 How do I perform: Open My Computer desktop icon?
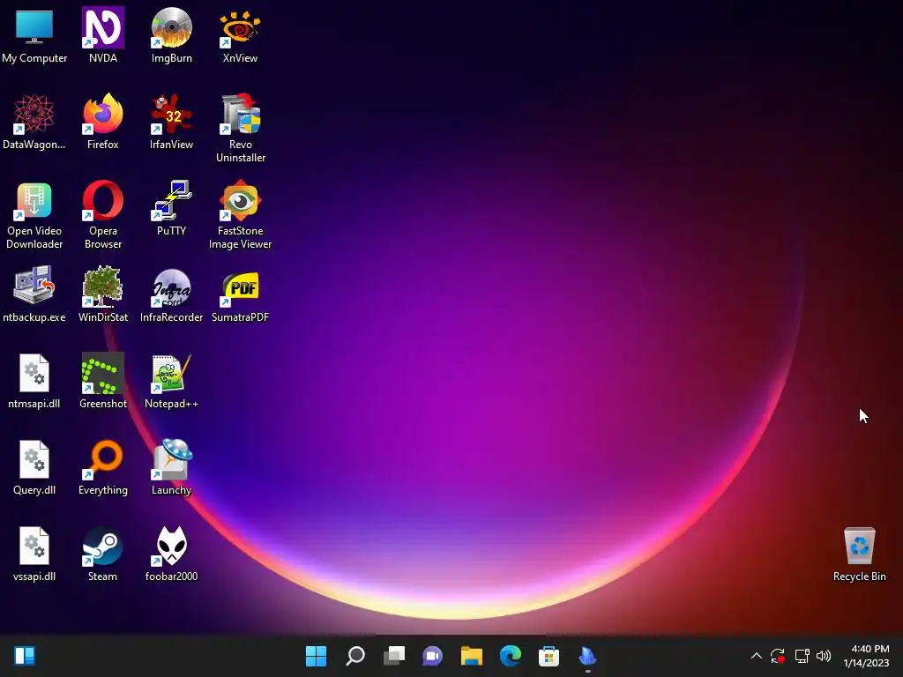[x=34, y=34]
